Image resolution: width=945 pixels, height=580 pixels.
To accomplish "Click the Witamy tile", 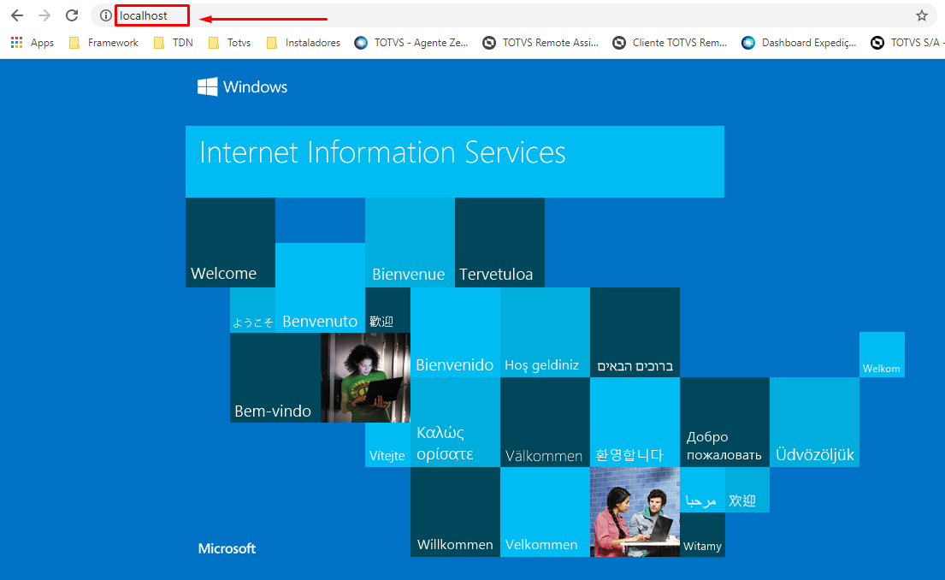I will coord(702,534).
